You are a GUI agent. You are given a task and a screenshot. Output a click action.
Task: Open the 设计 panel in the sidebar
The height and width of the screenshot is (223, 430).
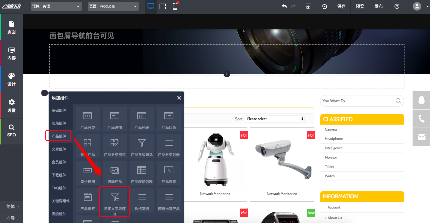coord(11,79)
